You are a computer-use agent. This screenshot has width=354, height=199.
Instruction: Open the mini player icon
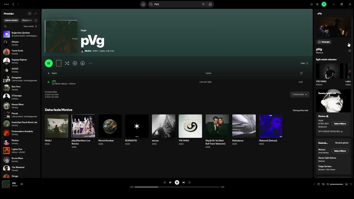(x=346, y=184)
